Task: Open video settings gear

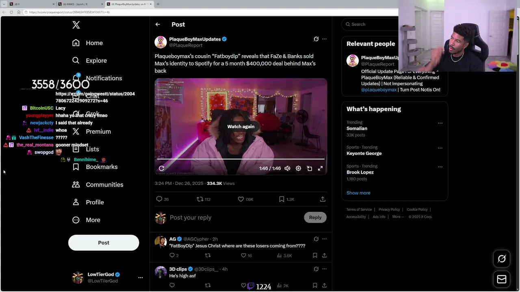Action: point(298,168)
